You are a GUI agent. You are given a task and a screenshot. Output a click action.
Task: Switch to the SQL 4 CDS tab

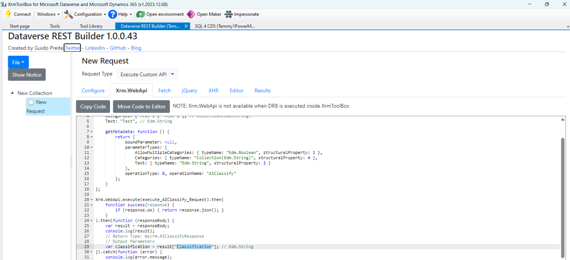(x=225, y=26)
